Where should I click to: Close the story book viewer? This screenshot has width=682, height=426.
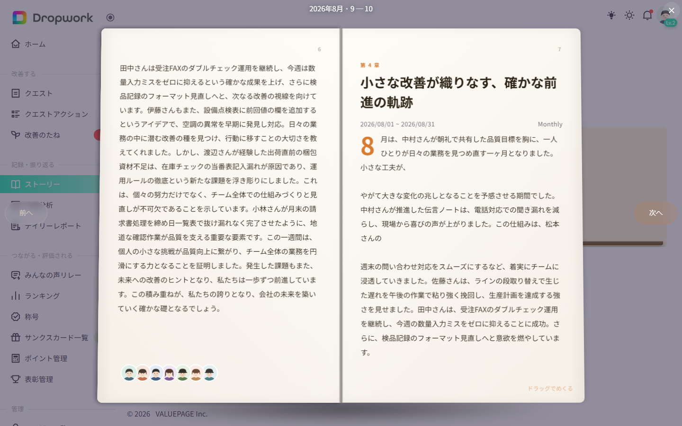click(671, 10)
